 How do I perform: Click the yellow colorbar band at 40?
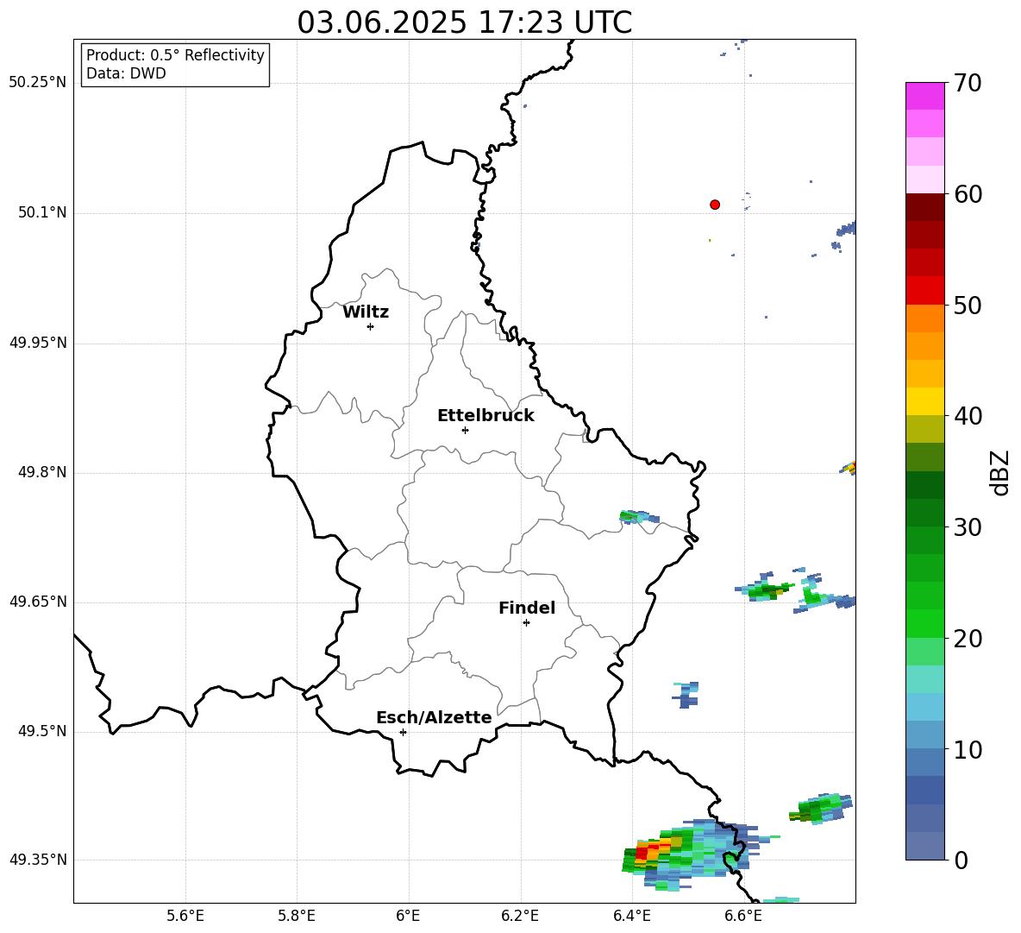[x=924, y=401]
